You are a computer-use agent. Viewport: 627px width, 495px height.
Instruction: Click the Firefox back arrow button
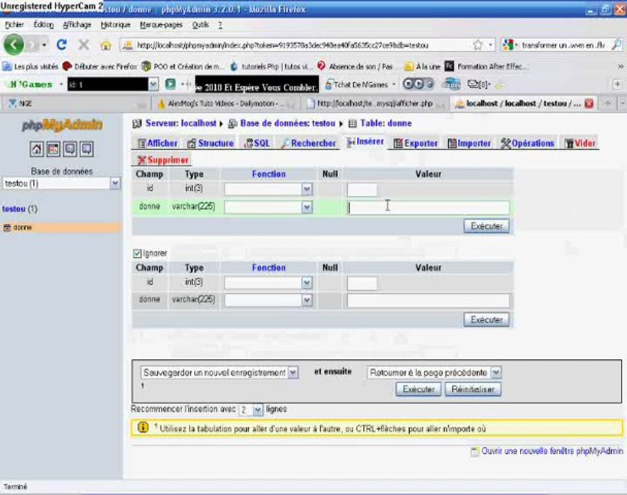tap(14, 45)
